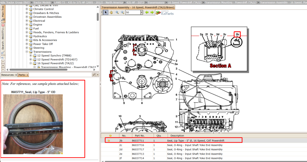
Task: Click callout 9 on the diagram
Action: [124, 103]
